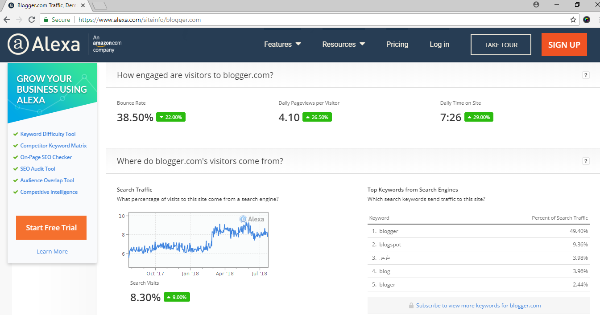Select keyword row 'blog'

pos(479,271)
